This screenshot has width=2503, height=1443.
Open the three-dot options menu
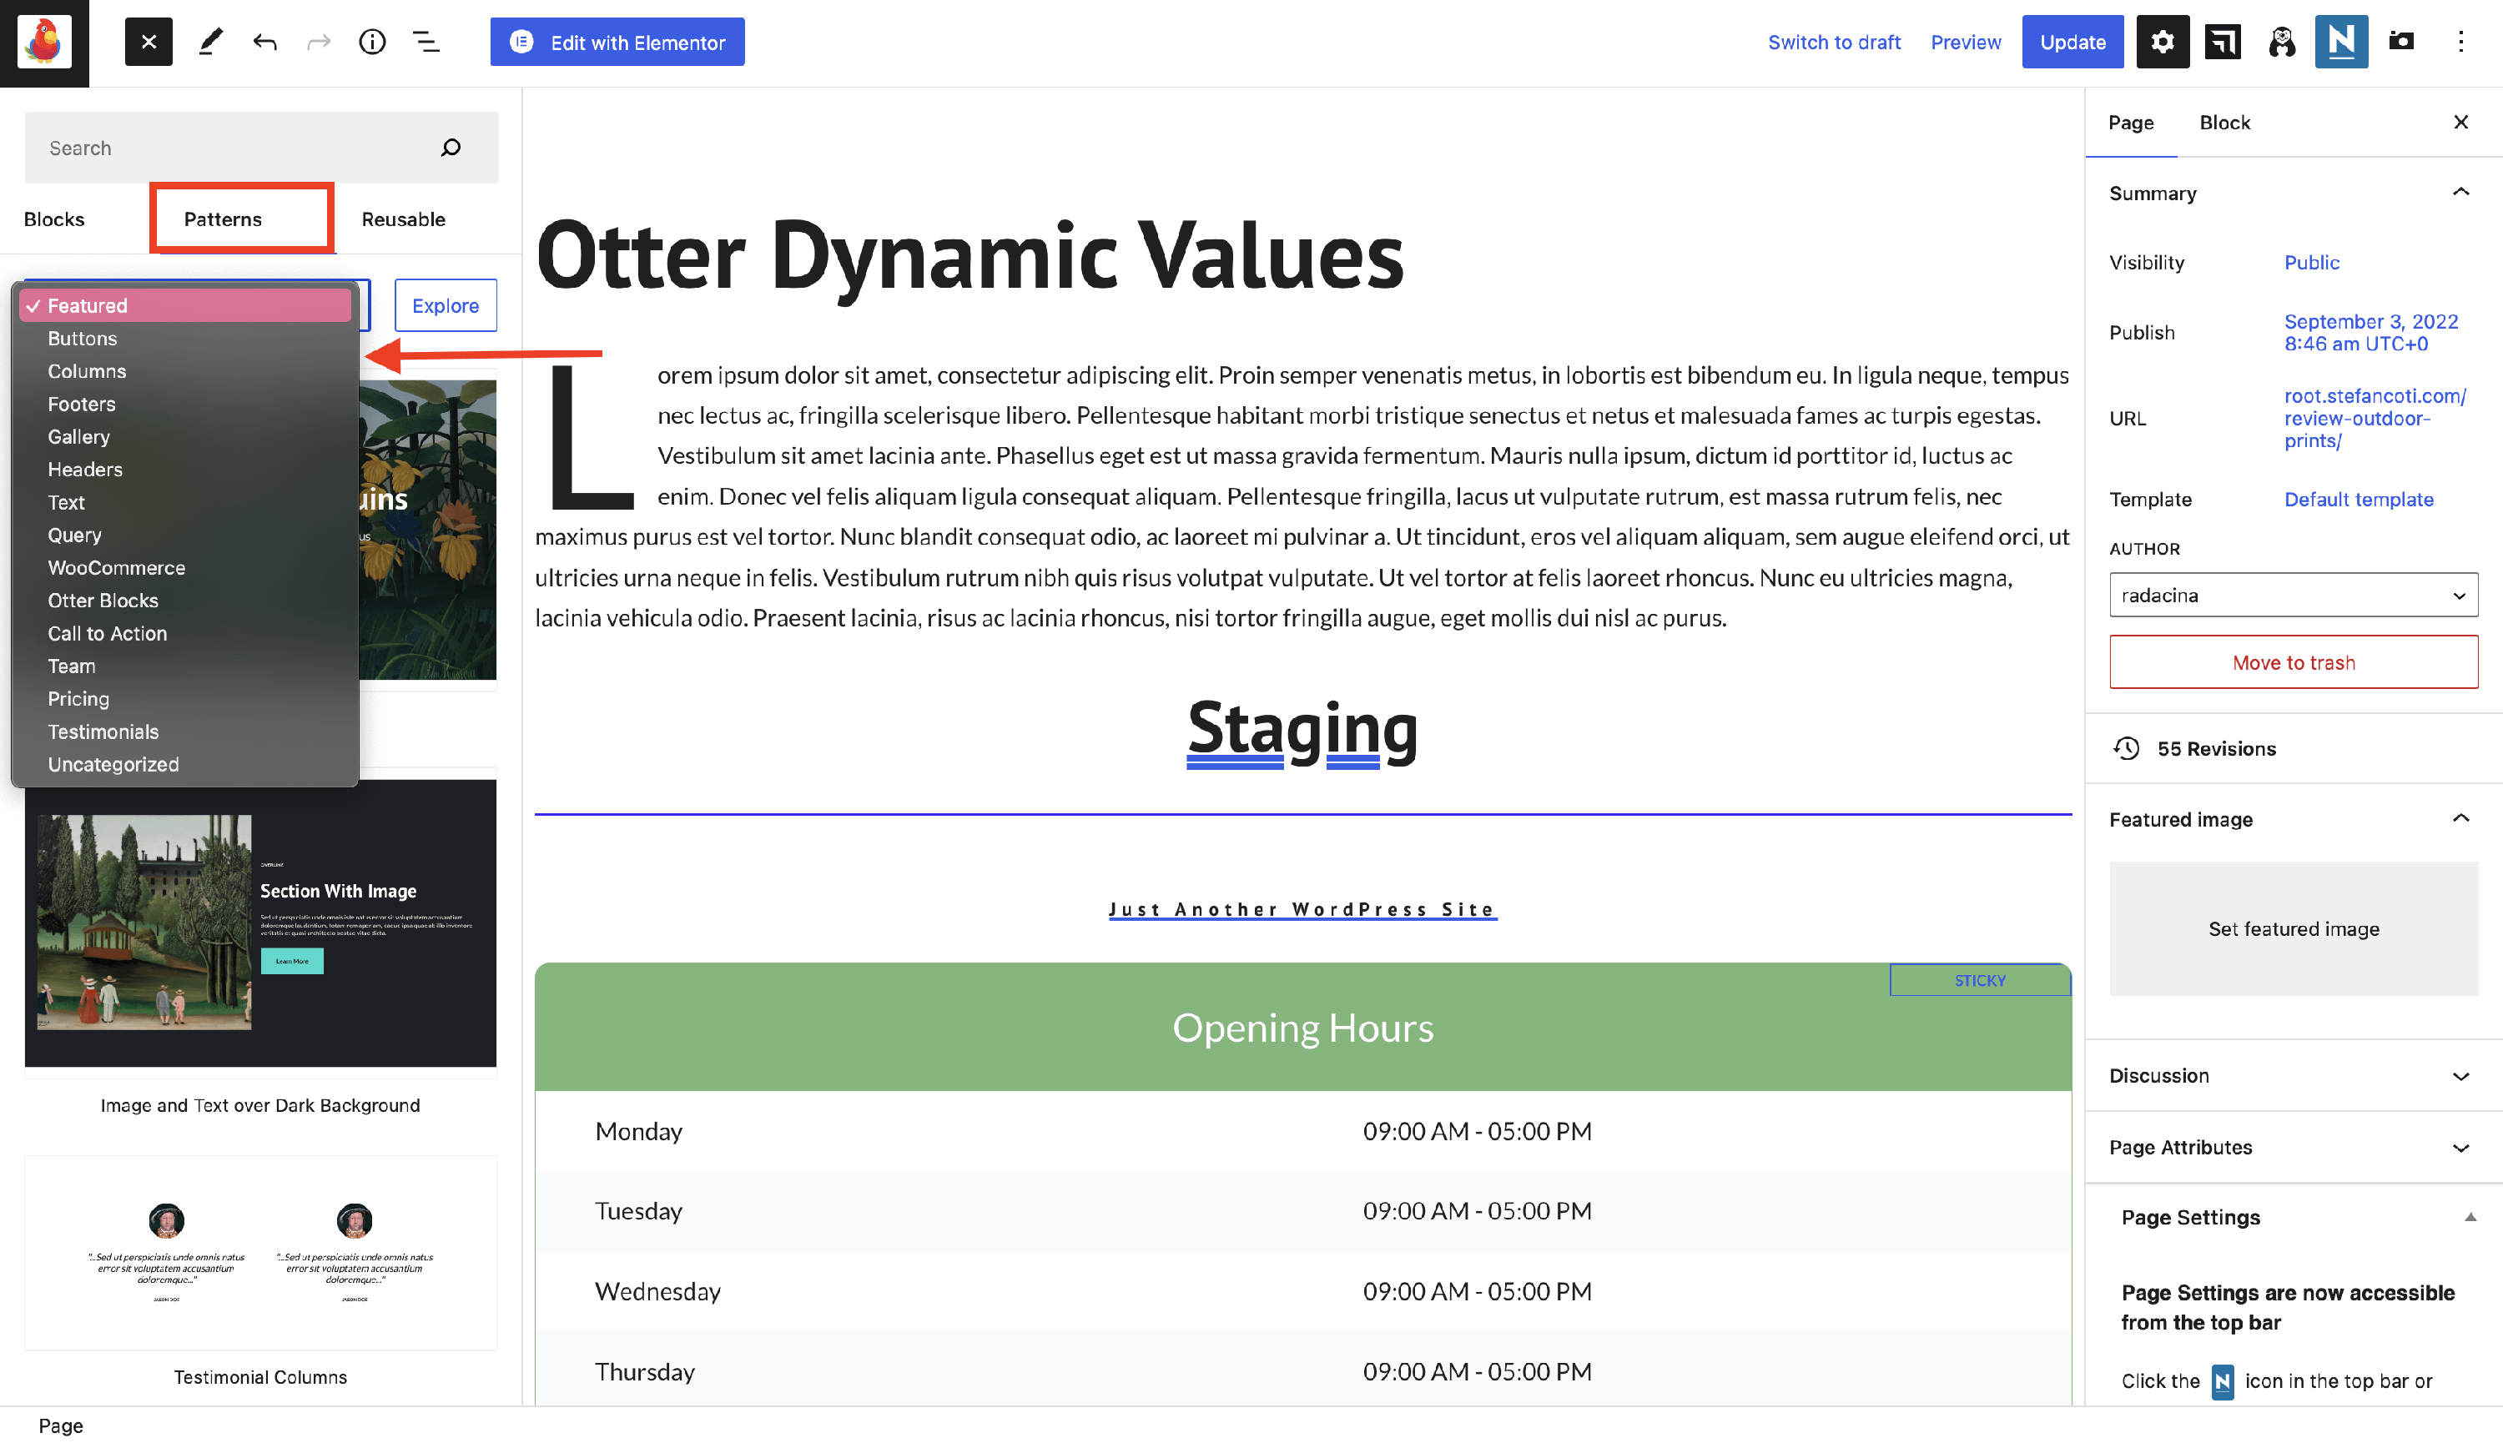(x=2460, y=42)
